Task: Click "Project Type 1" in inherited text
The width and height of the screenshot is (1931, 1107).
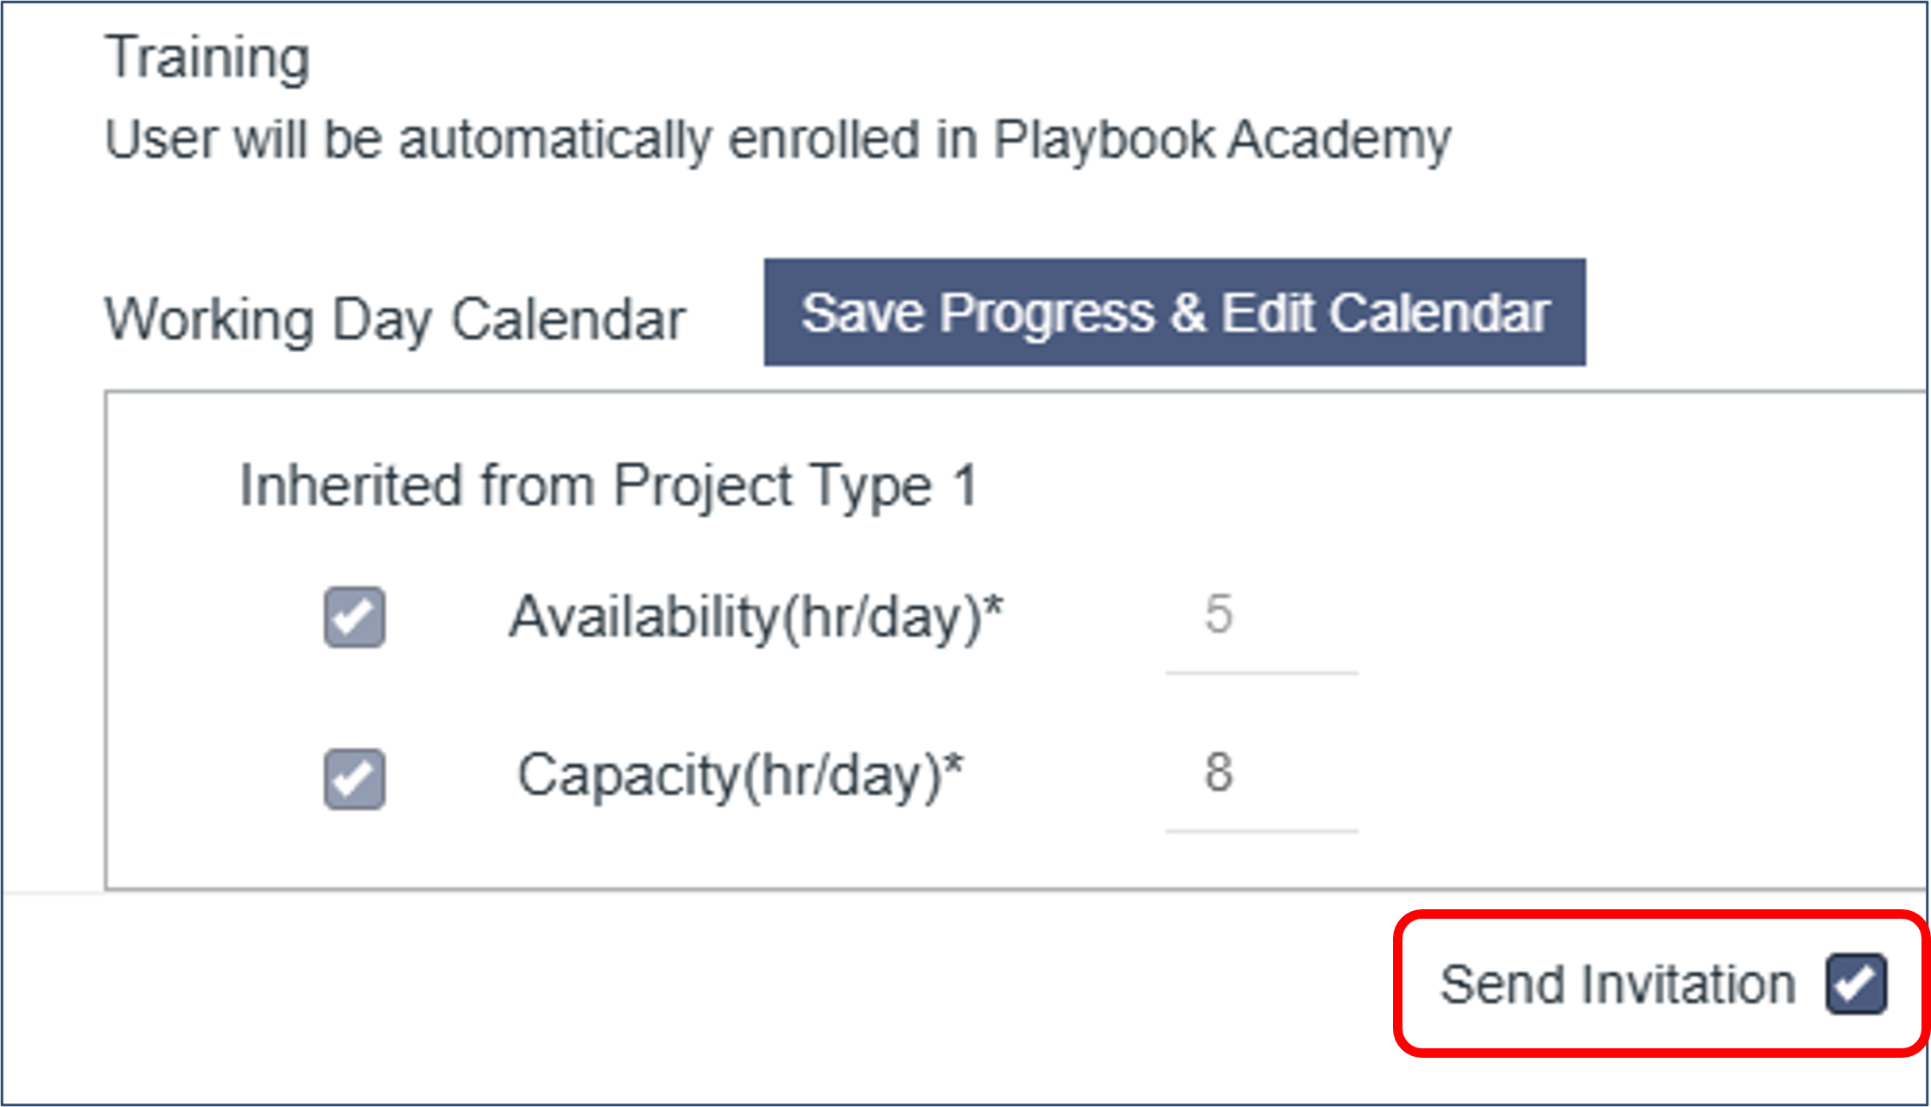Action: pos(795,485)
